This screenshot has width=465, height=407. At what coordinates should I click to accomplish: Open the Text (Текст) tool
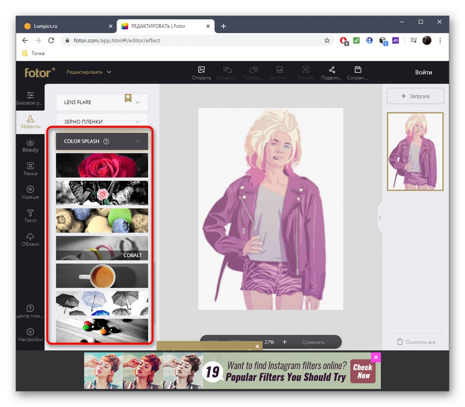(x=30, y=215)
